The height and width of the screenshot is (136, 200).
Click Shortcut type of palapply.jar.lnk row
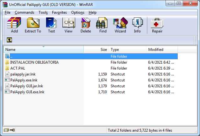coord(118,74)
